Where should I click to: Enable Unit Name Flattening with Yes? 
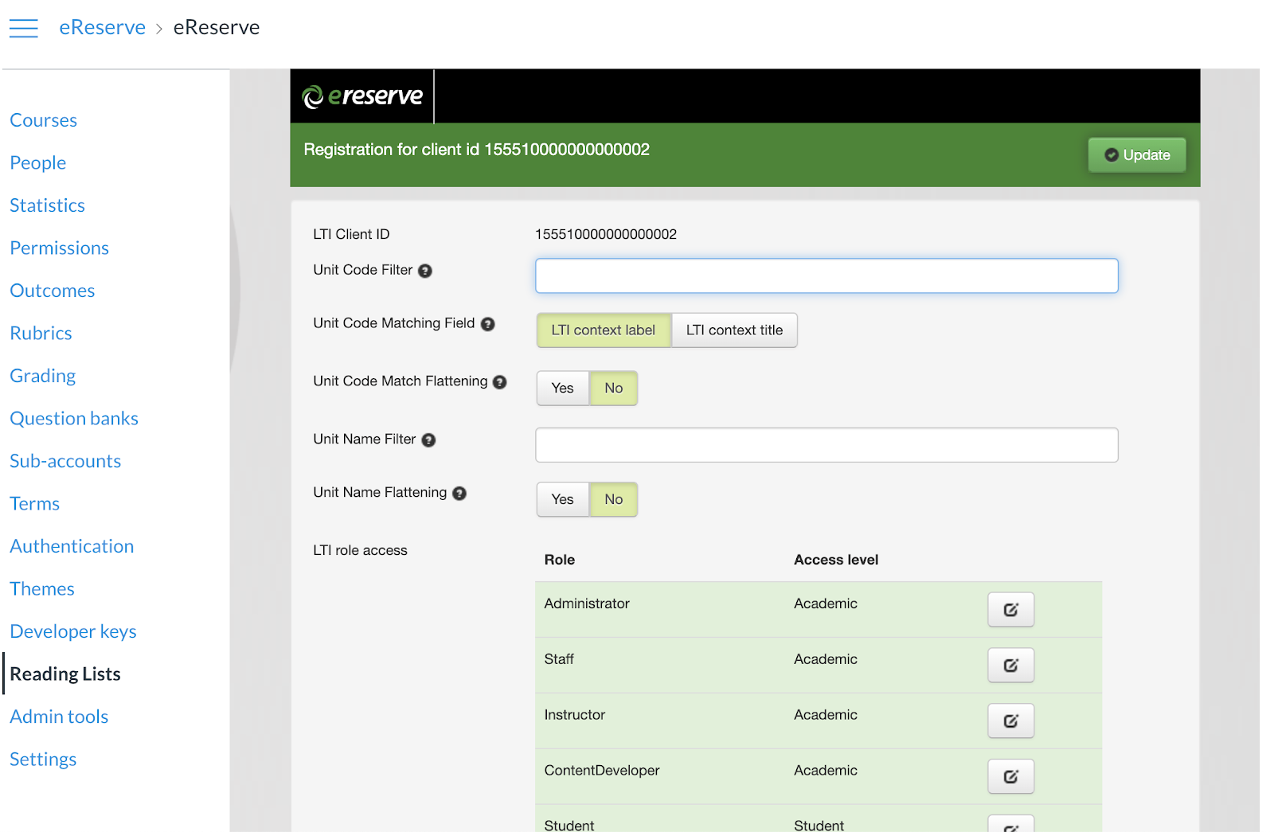click(x=562, y=500)
